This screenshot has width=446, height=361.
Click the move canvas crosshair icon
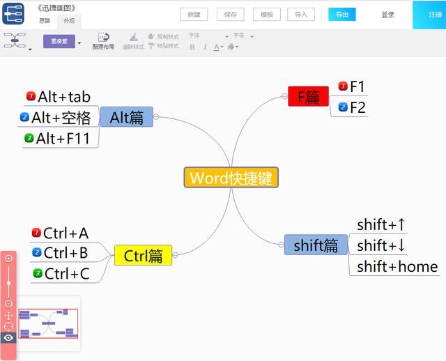pos(8,316)
